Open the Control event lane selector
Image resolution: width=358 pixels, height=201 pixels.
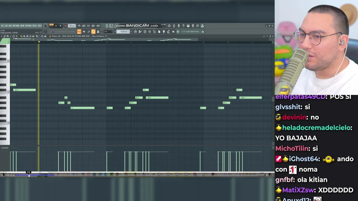point(5,148)
